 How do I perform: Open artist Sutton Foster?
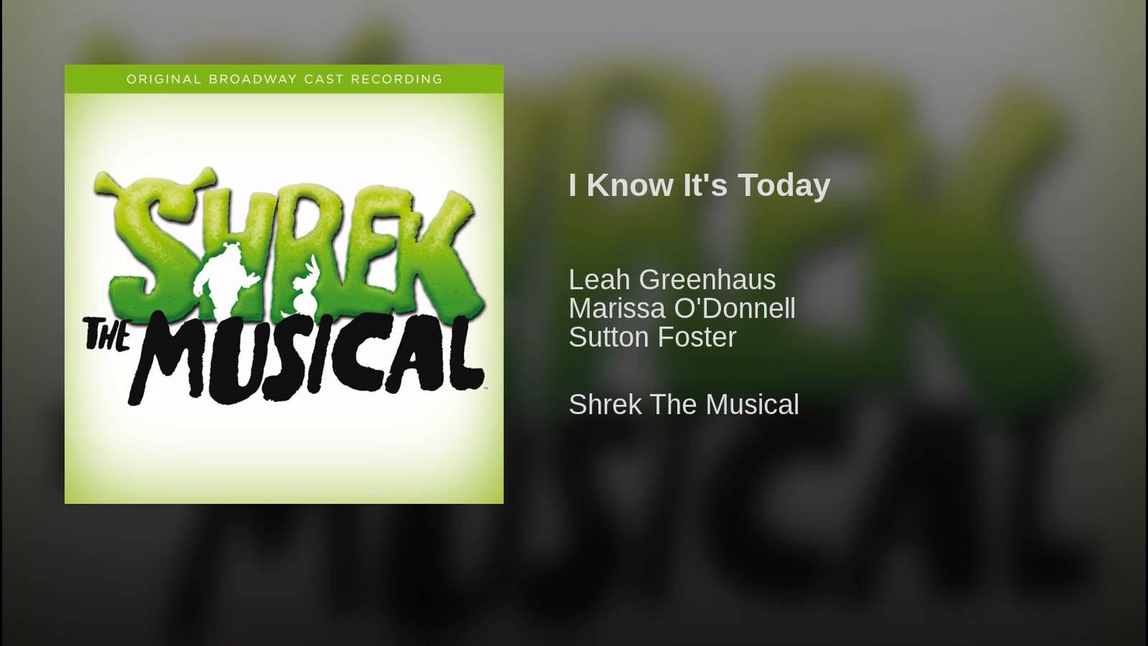click(x=653, y=337)
